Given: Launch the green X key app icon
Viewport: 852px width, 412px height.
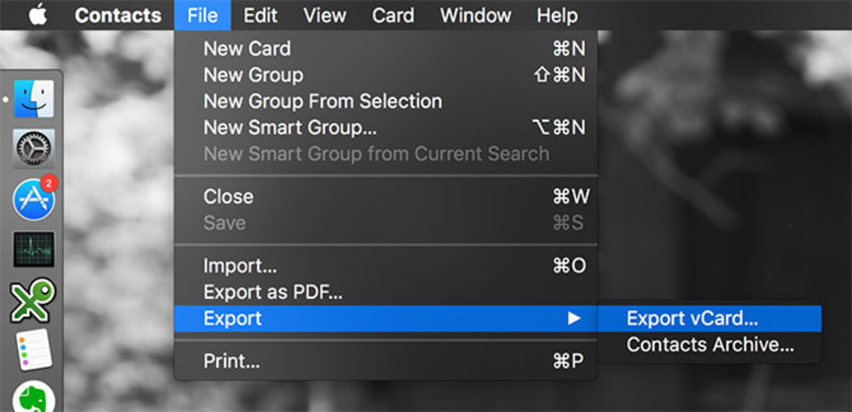Looking at the screenshot, I should (33, 301).
